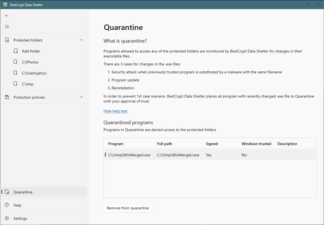Image resolution: width=324 pixels, height=225 pixels.
Task: Open the C:\tmp protected folder
Action: 44,84
